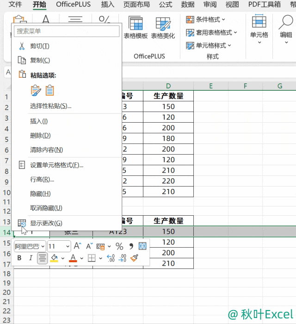Select column D header

click(168, 86)
